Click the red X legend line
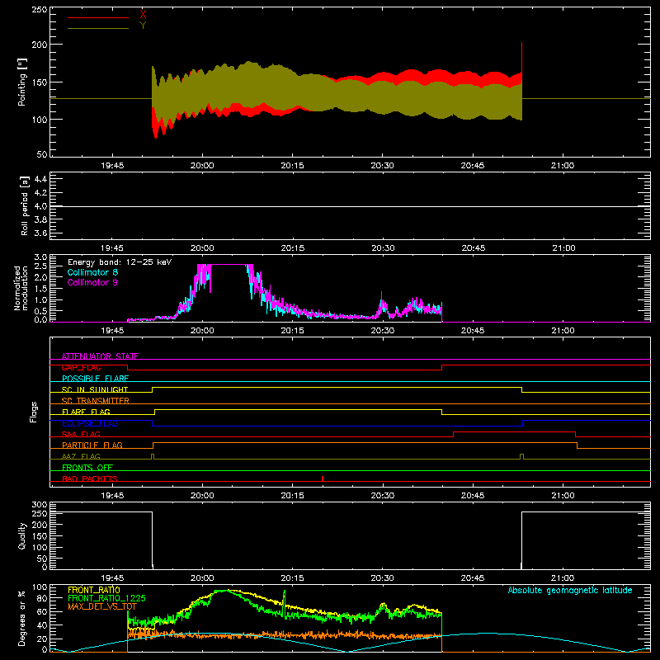 click(x=98, y=17)
